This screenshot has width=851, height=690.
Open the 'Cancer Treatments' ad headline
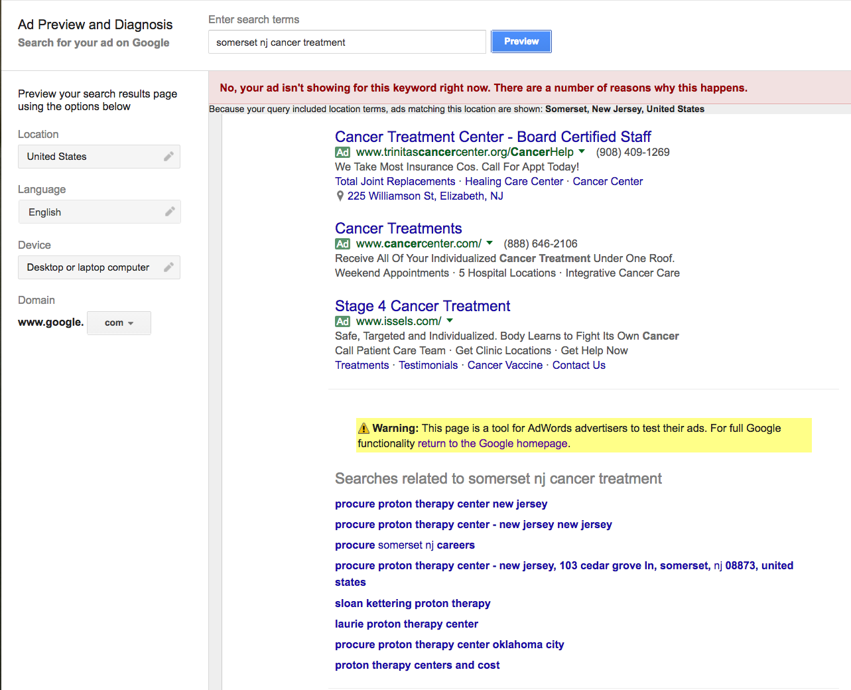tap(398, 228)
